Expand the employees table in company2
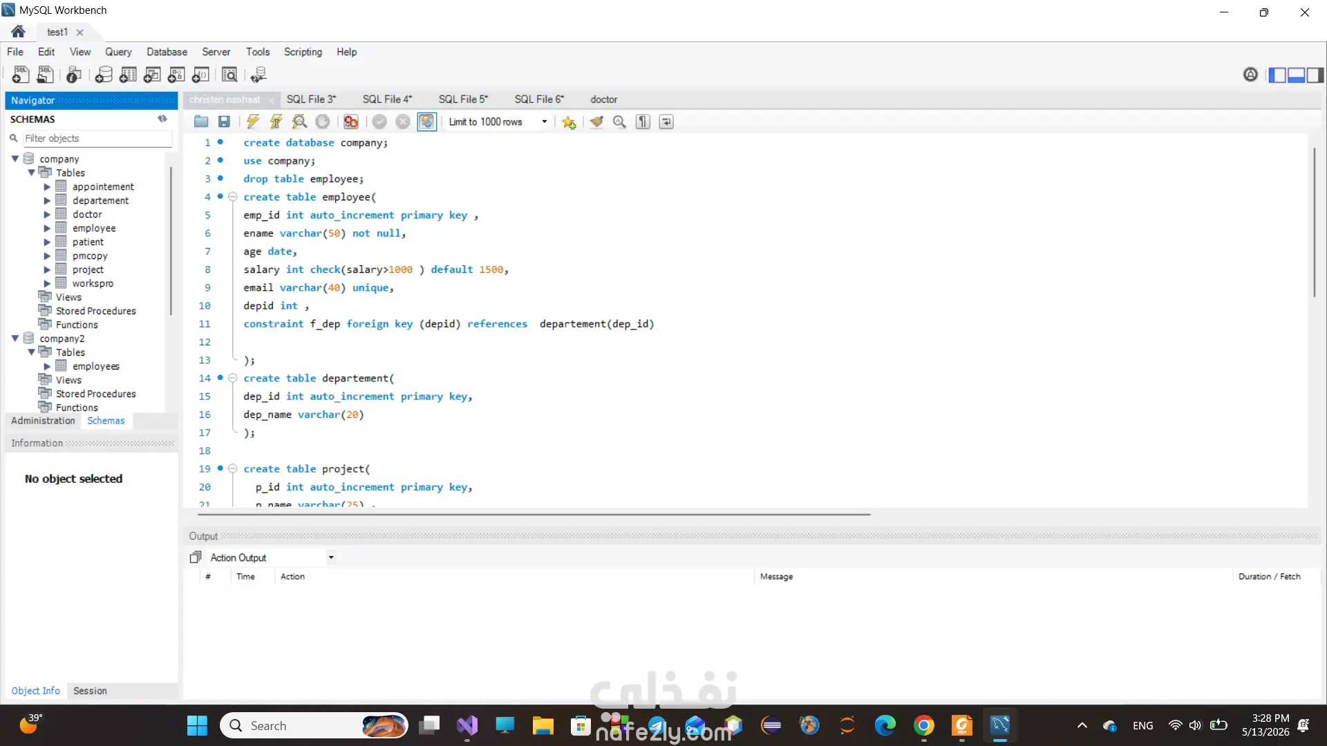The height and width of the screenshot is (746, 1327). pos(47,366)
